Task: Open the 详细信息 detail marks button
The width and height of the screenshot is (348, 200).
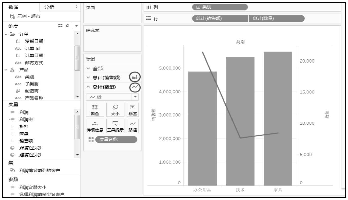Action: (x=95, y=126)
